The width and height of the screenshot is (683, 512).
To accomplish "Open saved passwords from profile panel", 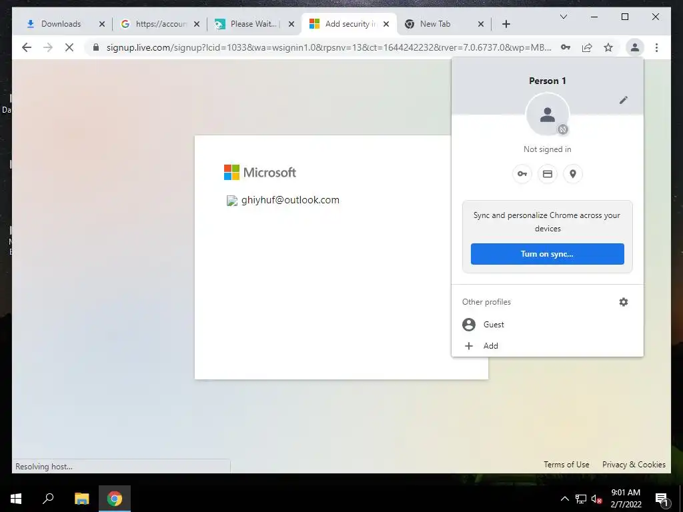I will pos(522,174).
